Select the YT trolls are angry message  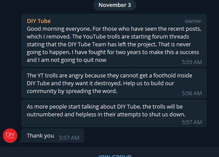114,83
